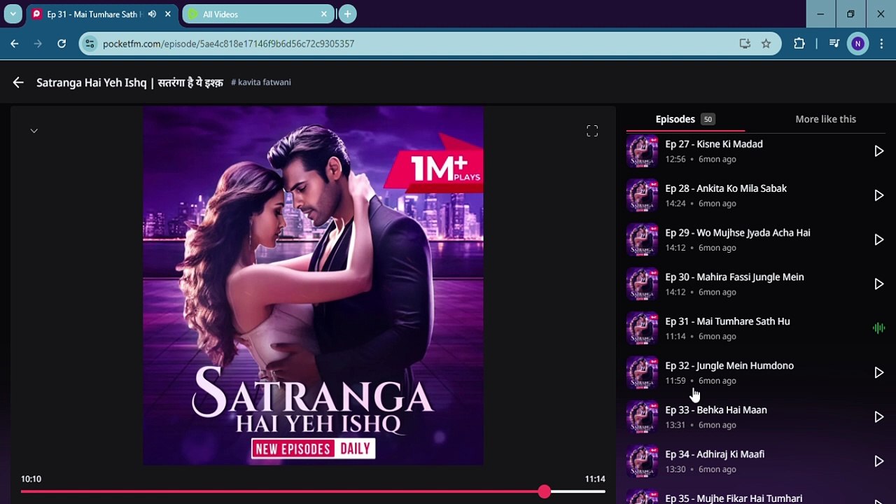Open the media controls icon in toolbar
The height and width of the screenshot is (504, 896).
834,43
